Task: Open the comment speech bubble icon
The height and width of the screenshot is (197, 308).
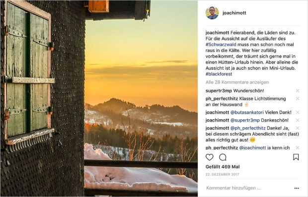Action: tap(223, 157)
